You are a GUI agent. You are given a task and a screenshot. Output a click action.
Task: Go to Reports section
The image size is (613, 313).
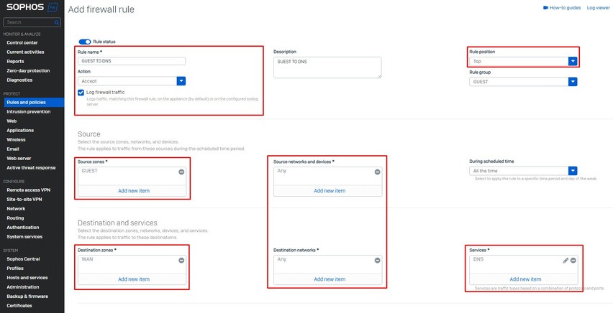point(15,61)
